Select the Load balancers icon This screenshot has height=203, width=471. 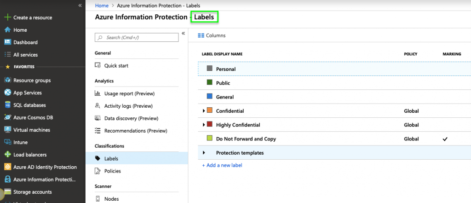(x=7, y=155)
